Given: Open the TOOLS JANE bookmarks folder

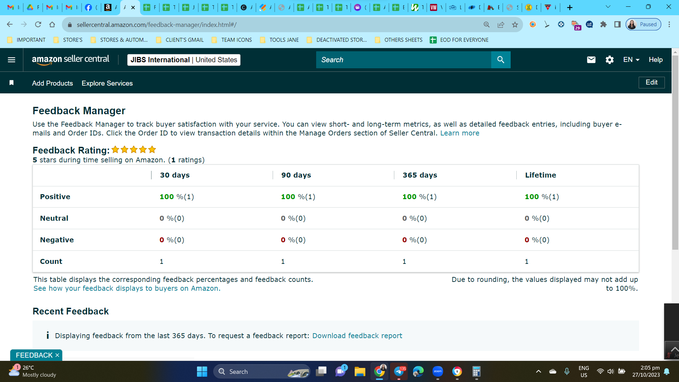Looking at the screenshot, I should pos(279,40).
